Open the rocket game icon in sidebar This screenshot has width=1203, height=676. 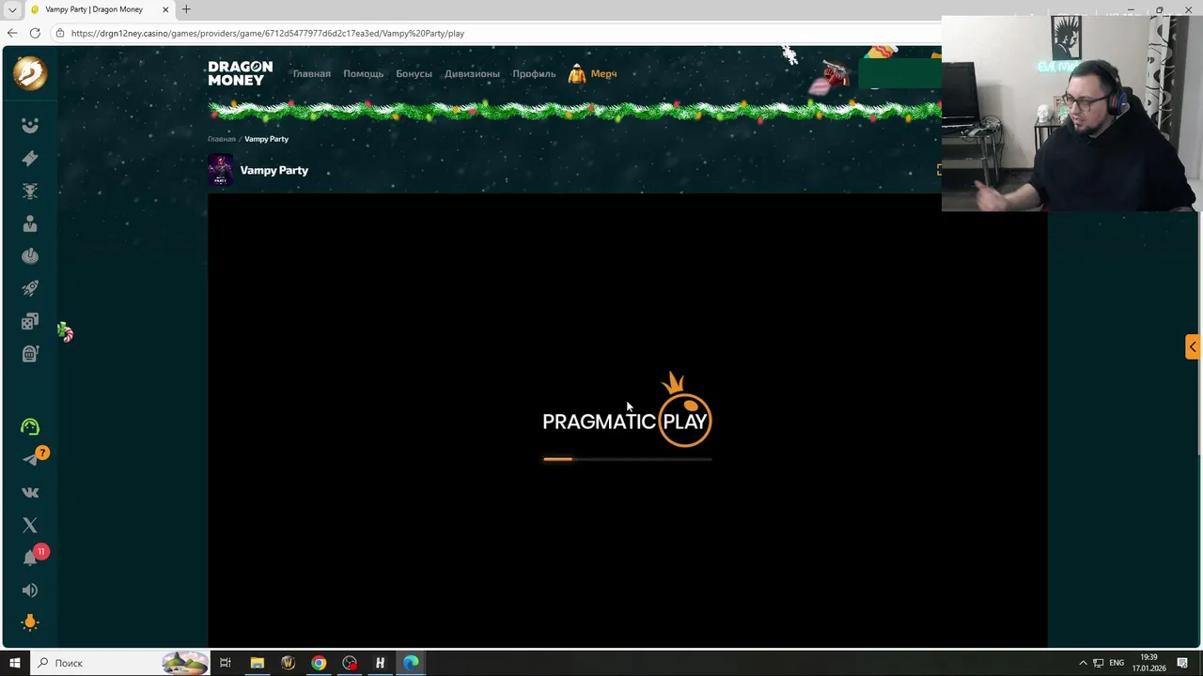30,289
